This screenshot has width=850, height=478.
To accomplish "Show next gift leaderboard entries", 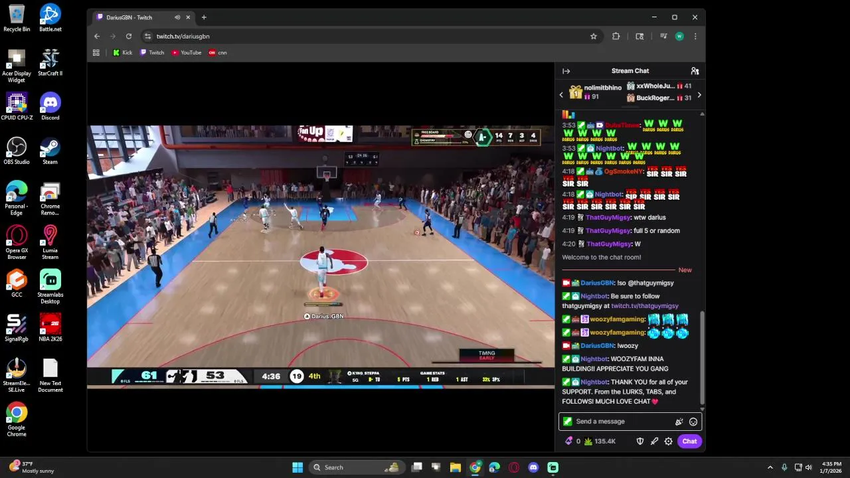I will coord(699,95).
